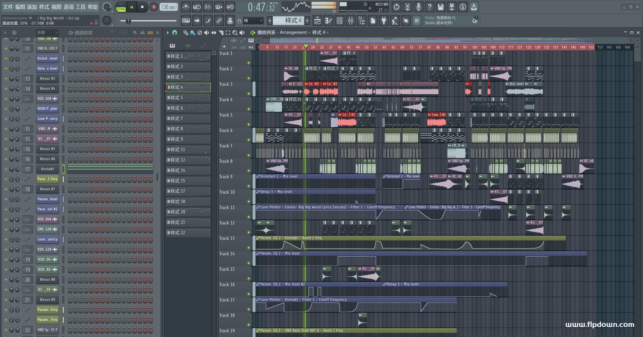Arm the red record button
Image resolution: width=643 pixels, height=337 pixels.
point(154,7)
